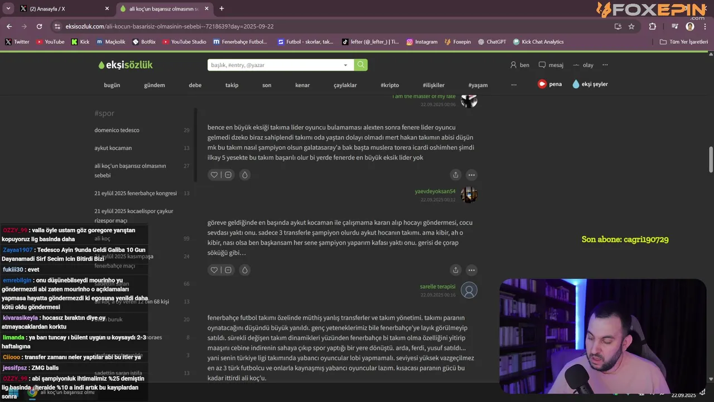Viewport: 714px width, 402px height.
Task: Go back to previous page
Action: (x=9, y=26)
